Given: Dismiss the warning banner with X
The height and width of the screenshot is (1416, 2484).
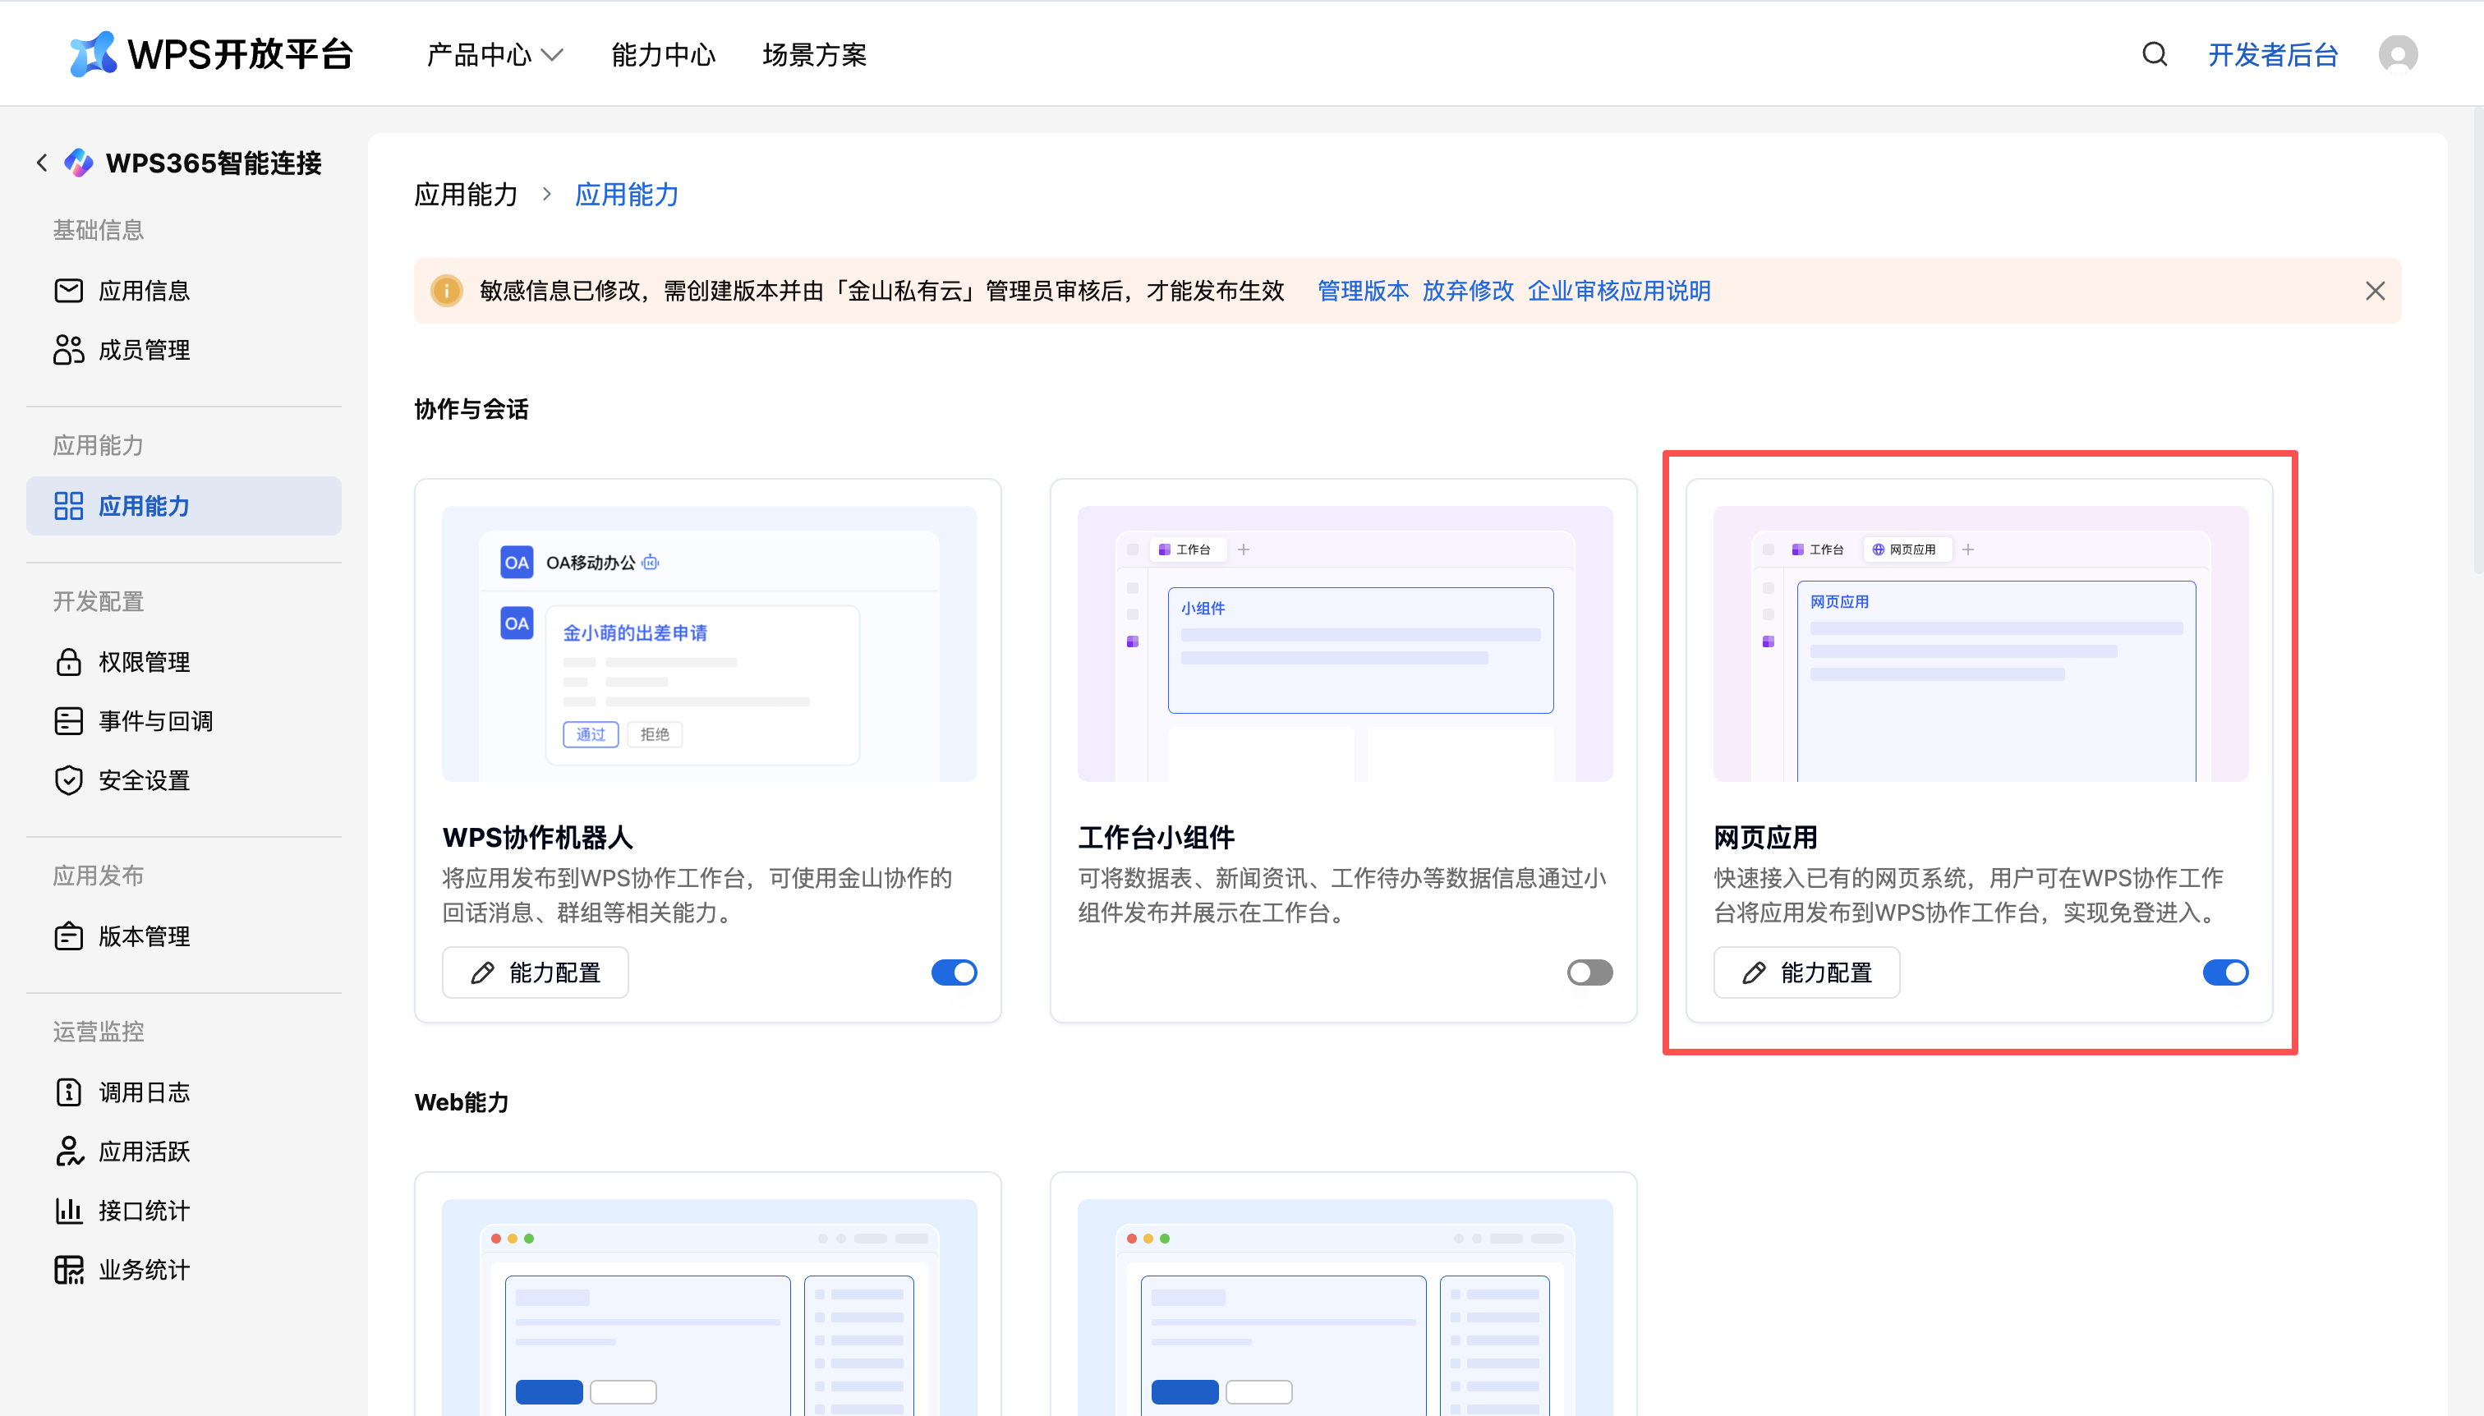Looking at the screenshot, I should click(2374, 290).
